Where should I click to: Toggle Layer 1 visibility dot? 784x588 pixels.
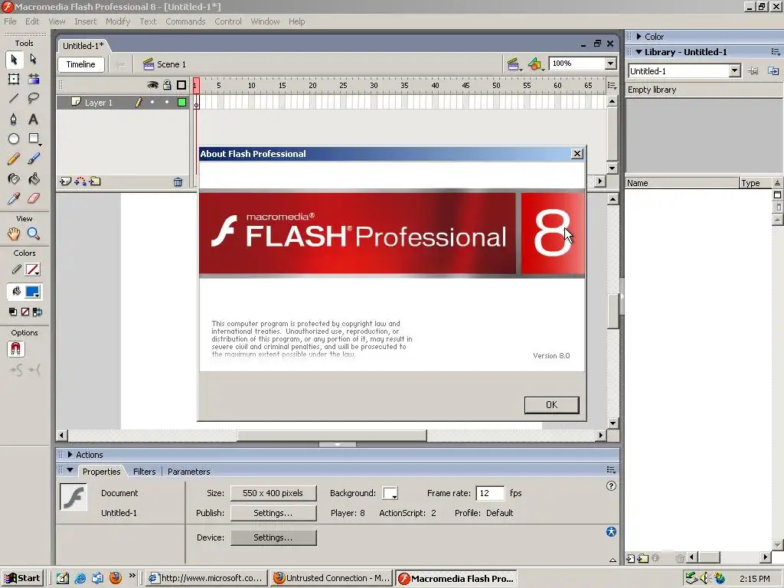click(x=152, y=102)
